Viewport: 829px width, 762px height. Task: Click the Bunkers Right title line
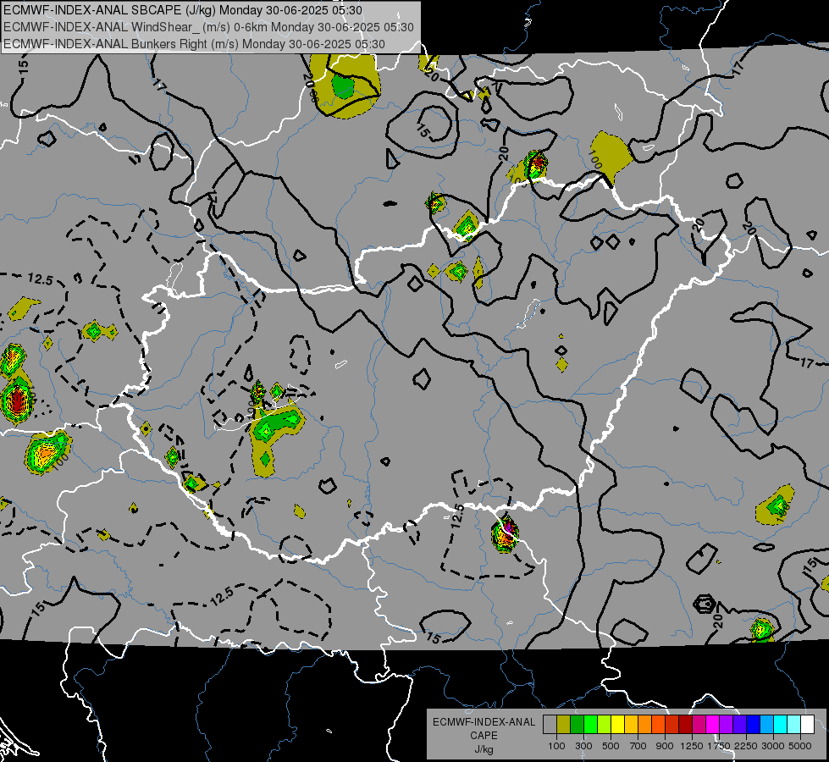tap(194, 44)
